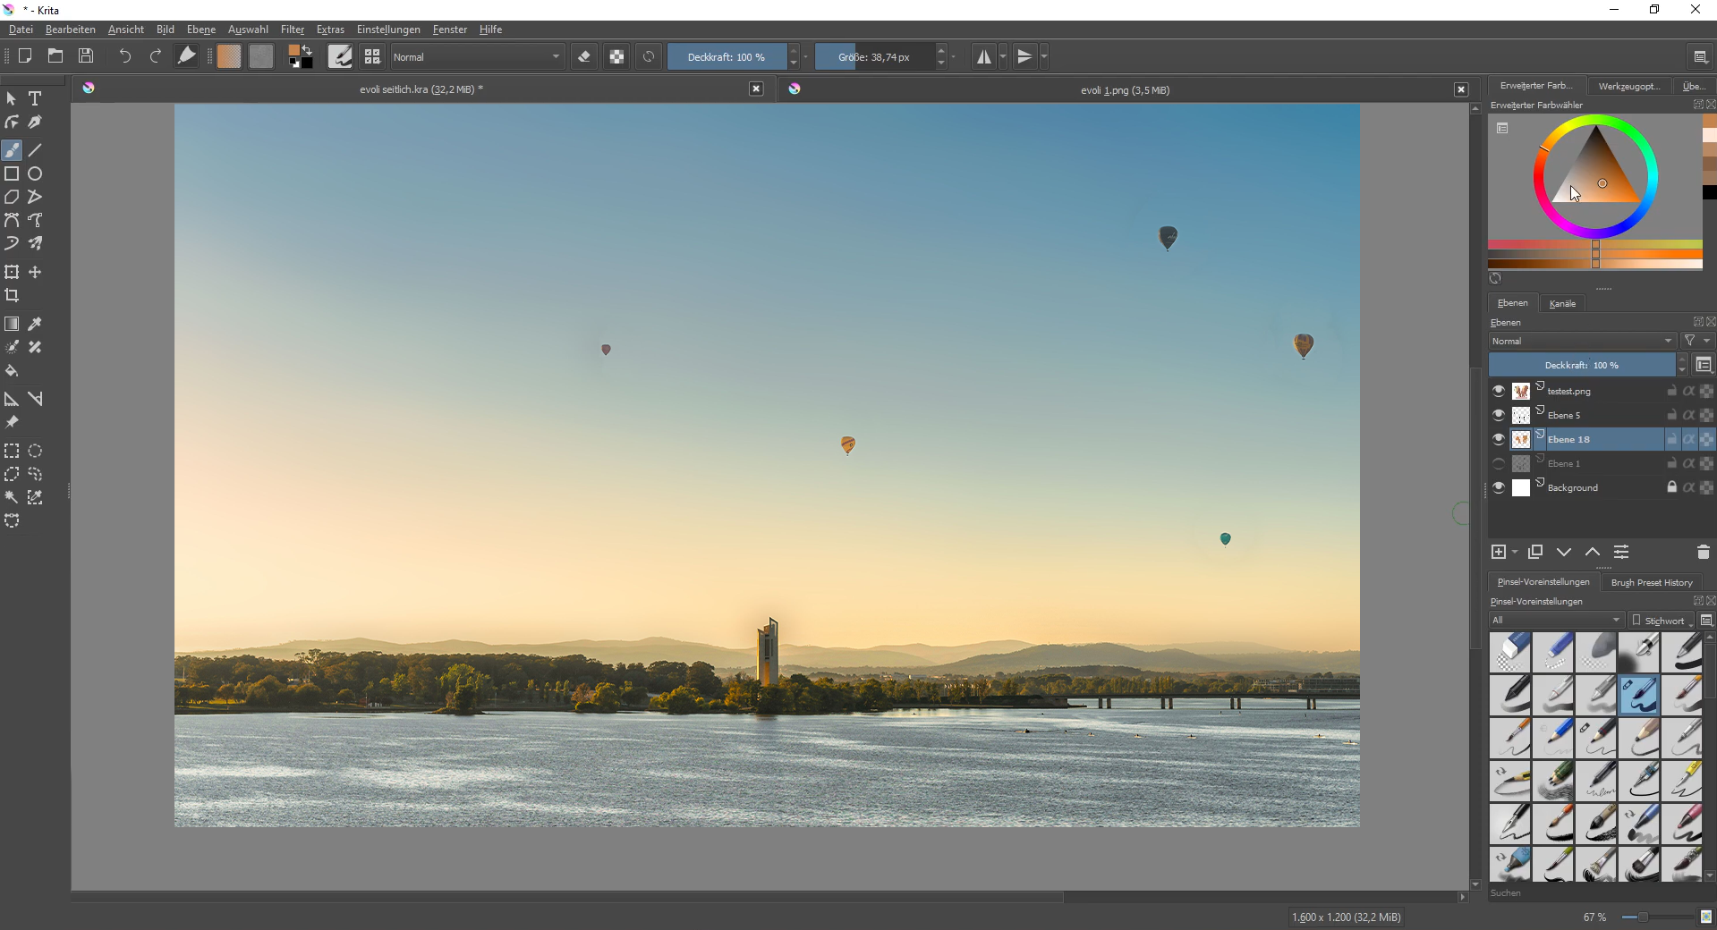
Task: Open the layer blending mode dropdown
Action: (x=1582, y=341)
